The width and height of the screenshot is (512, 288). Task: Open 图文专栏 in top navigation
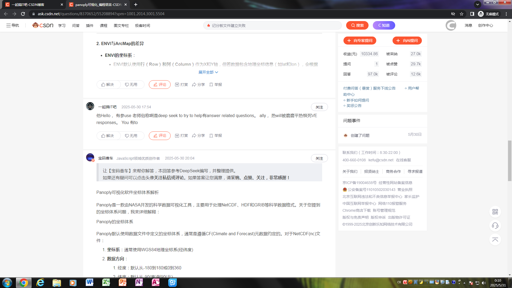(x=121, y=26)
